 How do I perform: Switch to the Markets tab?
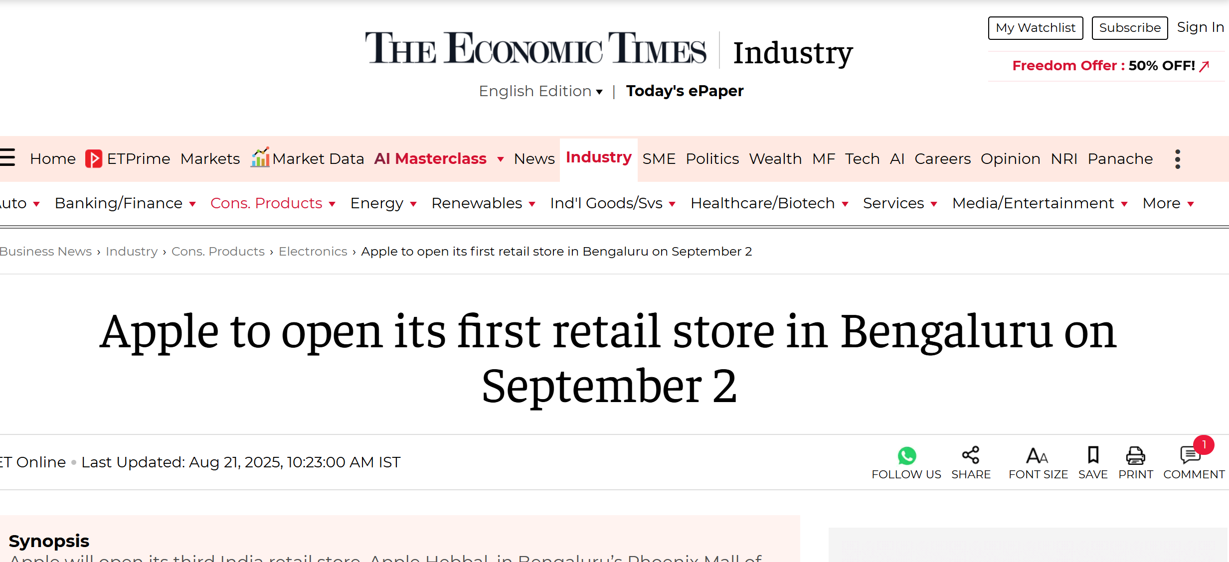tap(210, 159)
